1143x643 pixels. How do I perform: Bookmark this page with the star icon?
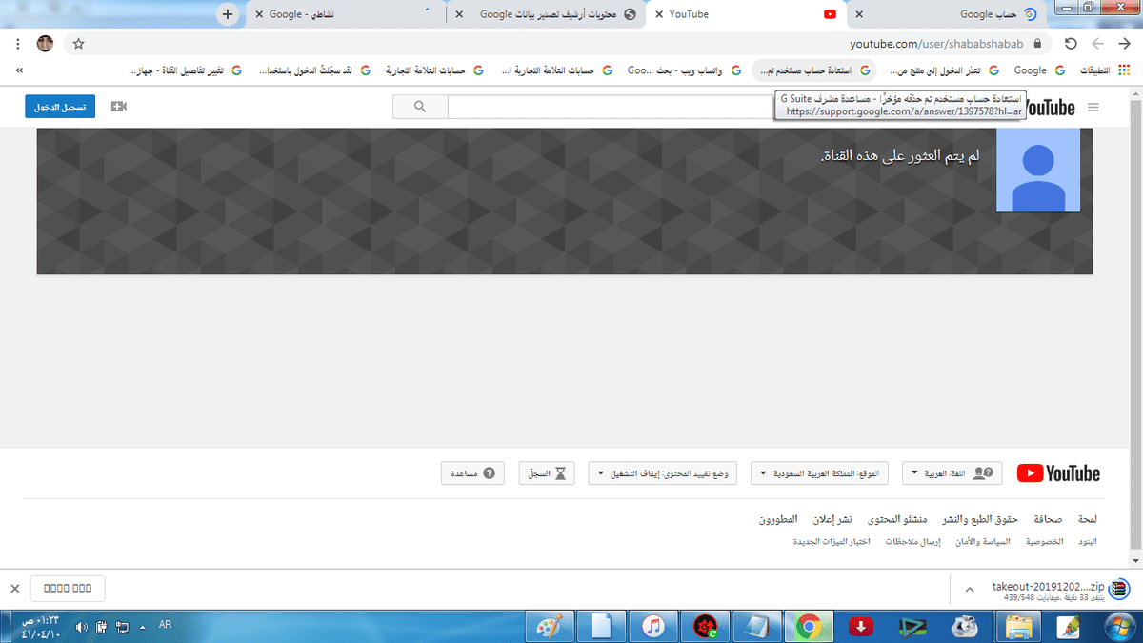point(78,44)
